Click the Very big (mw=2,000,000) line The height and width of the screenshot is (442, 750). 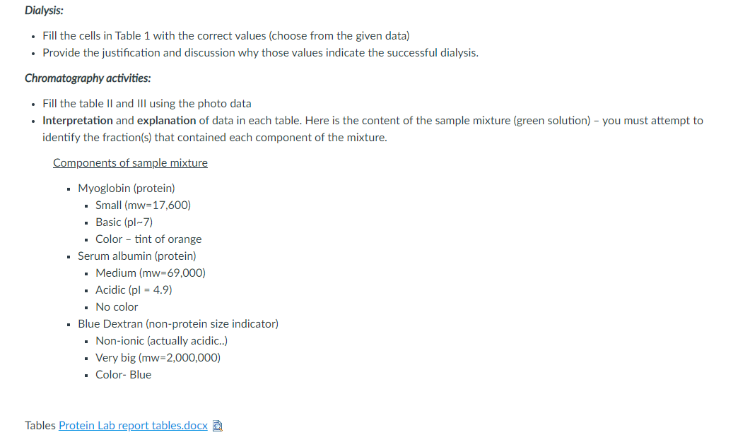click(x=158, y=358)
